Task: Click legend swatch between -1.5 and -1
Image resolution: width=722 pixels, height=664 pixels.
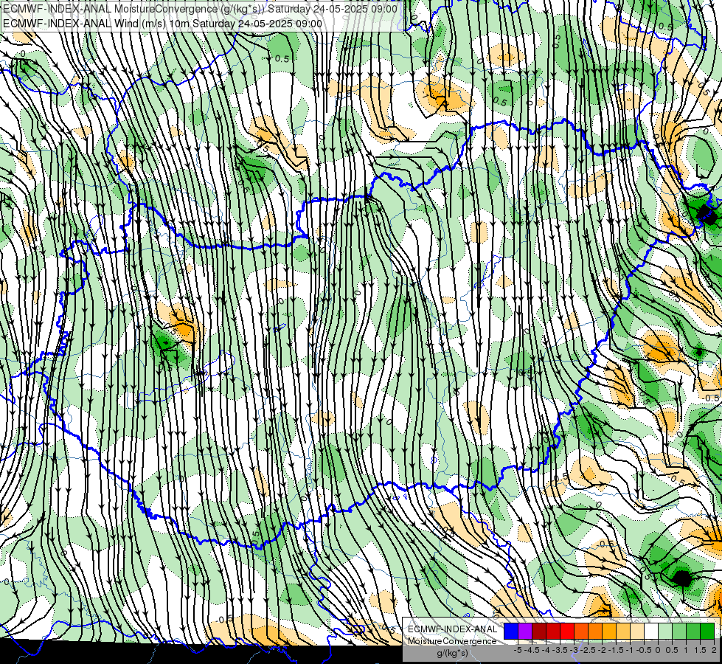Action: [x=623, y=632]
